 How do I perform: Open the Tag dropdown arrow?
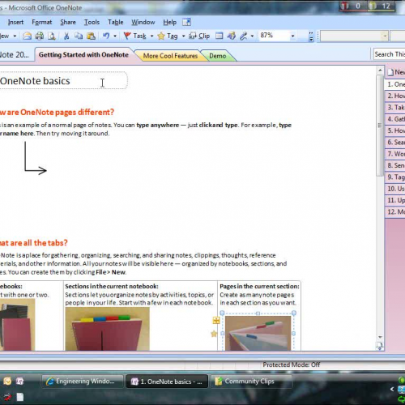pyautogui.click(x=183, y=36)
